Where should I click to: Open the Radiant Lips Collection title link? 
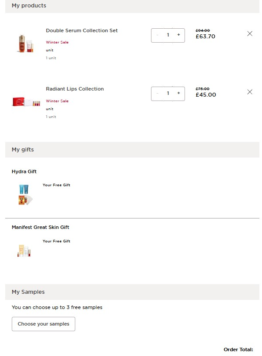[x=75, y=89]
